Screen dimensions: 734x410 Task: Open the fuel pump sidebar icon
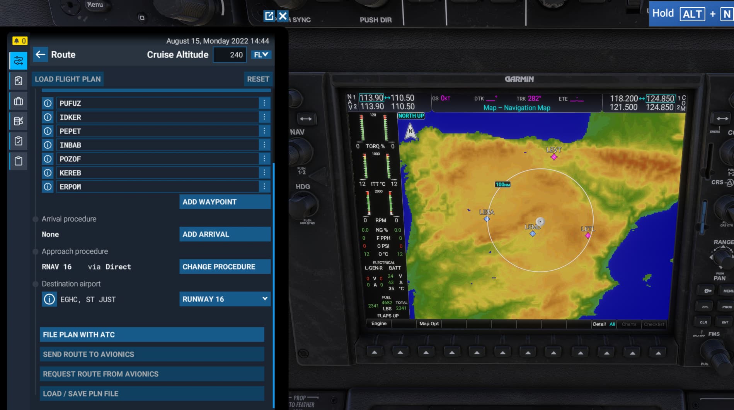tap(18, 121)
